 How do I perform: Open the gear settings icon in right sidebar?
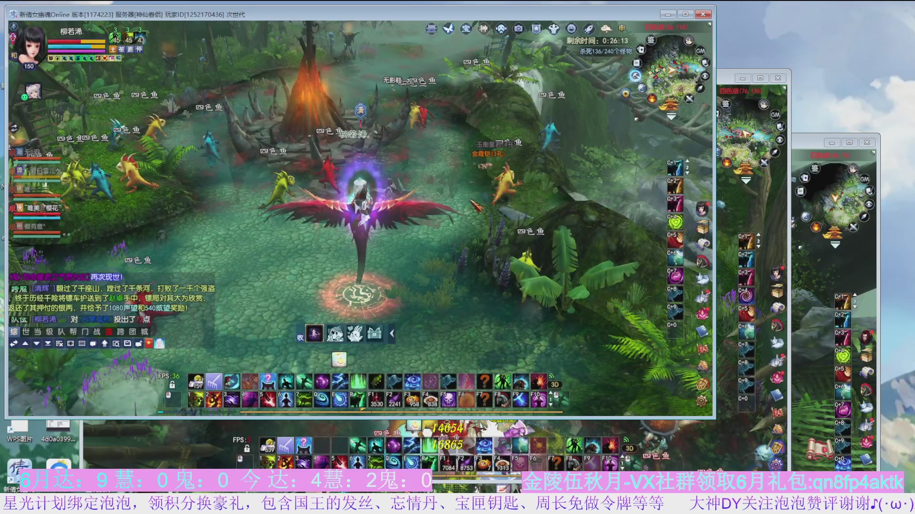(701, 401)
